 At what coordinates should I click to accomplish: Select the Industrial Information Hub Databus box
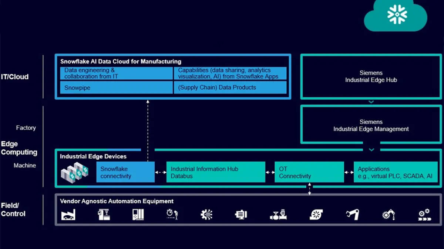216,172
